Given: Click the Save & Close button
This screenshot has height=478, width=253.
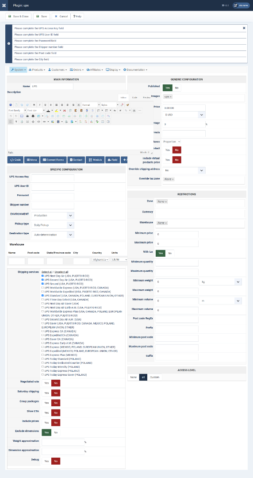Looking at the screenshot, I should [x=18, y=16].
